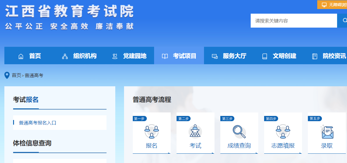Click 首页 in the breadcrumb trail

[16, 76]
